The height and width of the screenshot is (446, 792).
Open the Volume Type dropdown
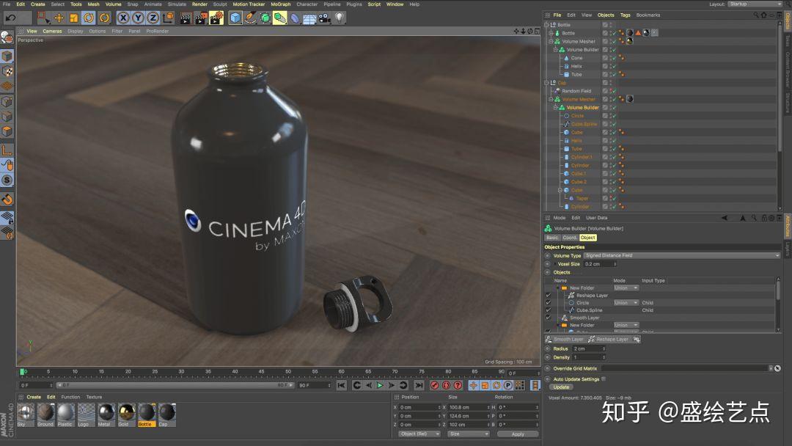point(682,255)
